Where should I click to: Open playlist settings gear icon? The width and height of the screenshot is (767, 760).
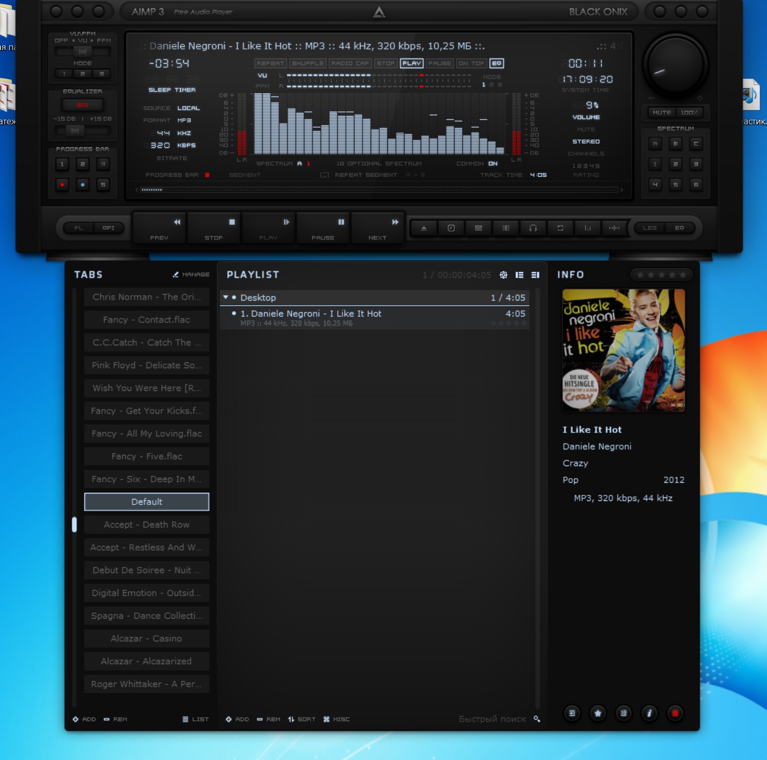tap(503, 275)
